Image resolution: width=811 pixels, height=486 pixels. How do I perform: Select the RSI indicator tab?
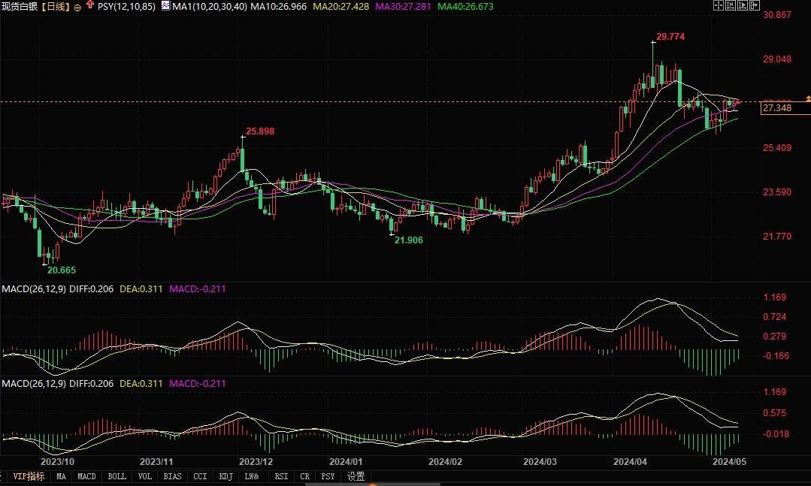280,475
